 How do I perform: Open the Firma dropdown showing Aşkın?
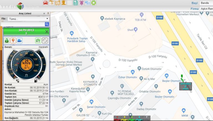pyautogui.click(x=206, y=9)
